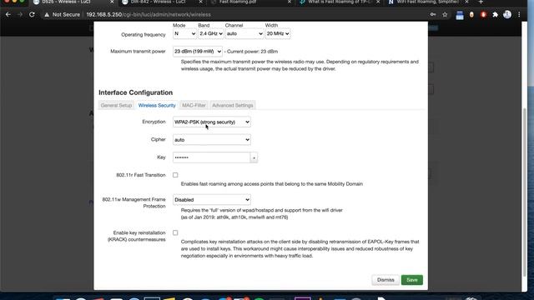Close the DIR-842 - Wireless - LuCI tab
This screenshot has width=534, height=300.
[x=200, y=2]
